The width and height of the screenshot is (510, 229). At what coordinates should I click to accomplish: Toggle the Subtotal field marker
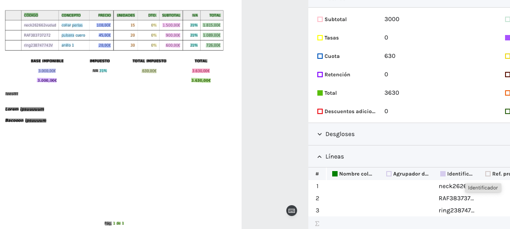tap(320, 19)
